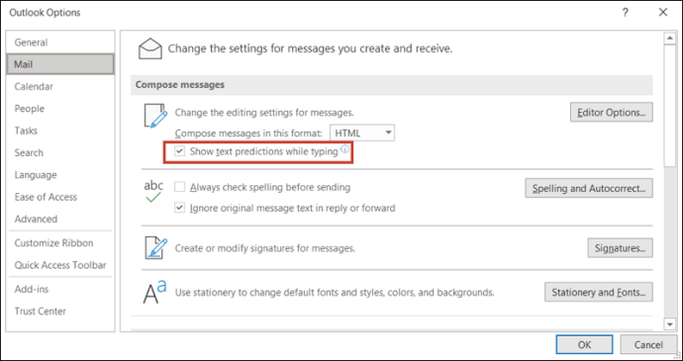
Task: Click the scrollbar down arrow
Action: [669, 324]
